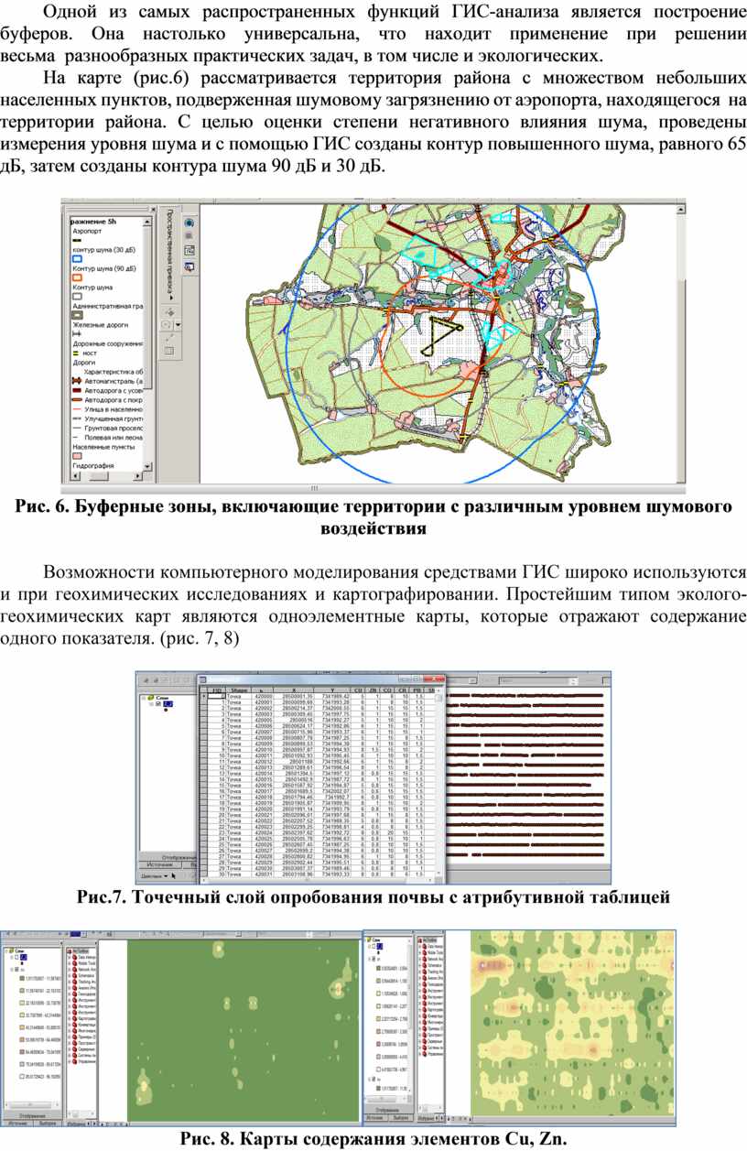Viewport: 747px width, 1151px height.
Task: Toggle the cu layer checkbox in Cu map
Action: [16, 970]
